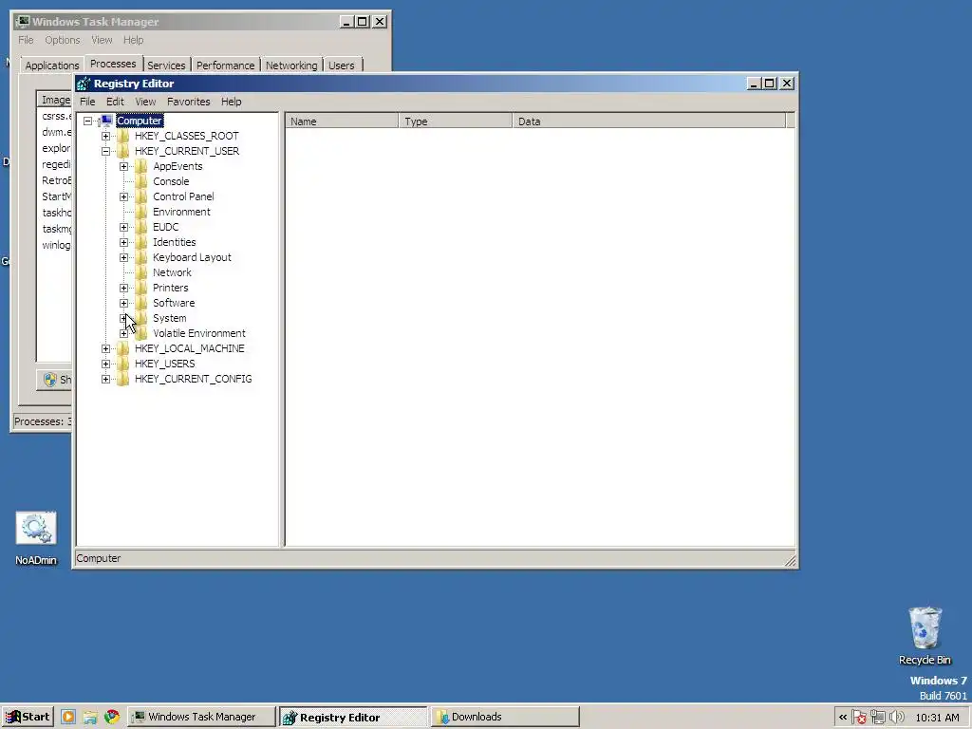The image size is (972, 729).
Task: Click the network tray icon
Action: point(878,718)
